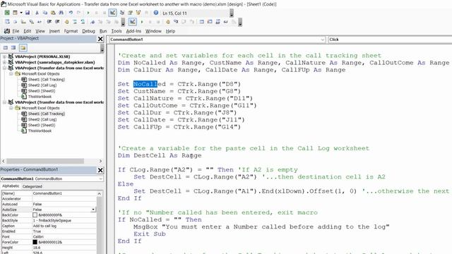
Task: Click the Undo arrow icon
Action: [x=71, y=13]
